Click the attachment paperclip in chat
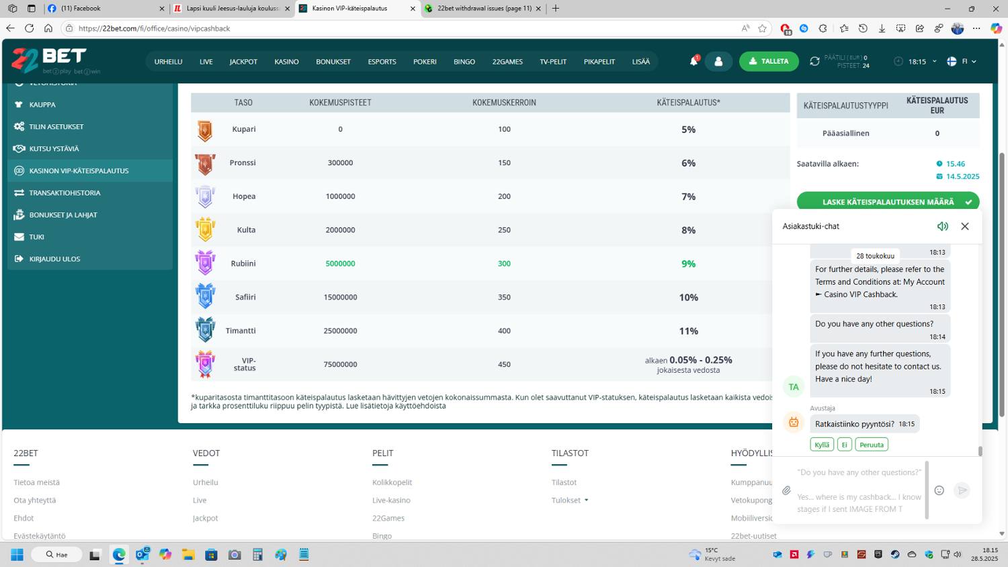The height and width of the screenshot is (567, 1008). [x=786, y=490]
